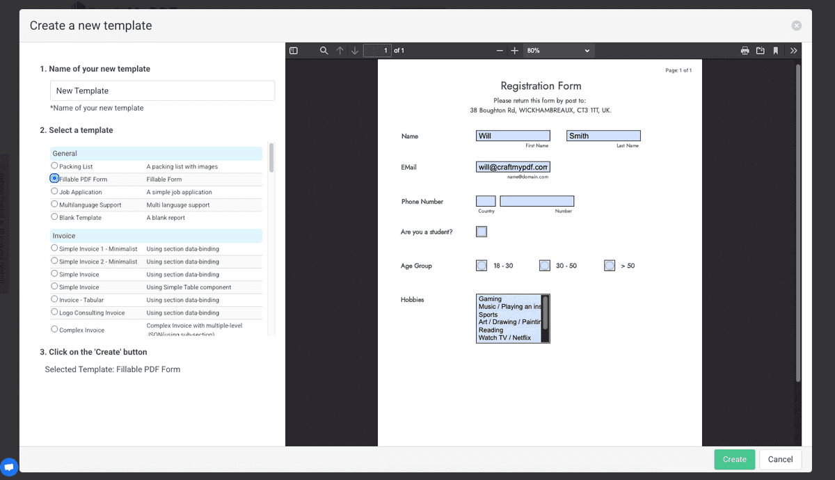Print the Registration Form preview

point(745,50)
